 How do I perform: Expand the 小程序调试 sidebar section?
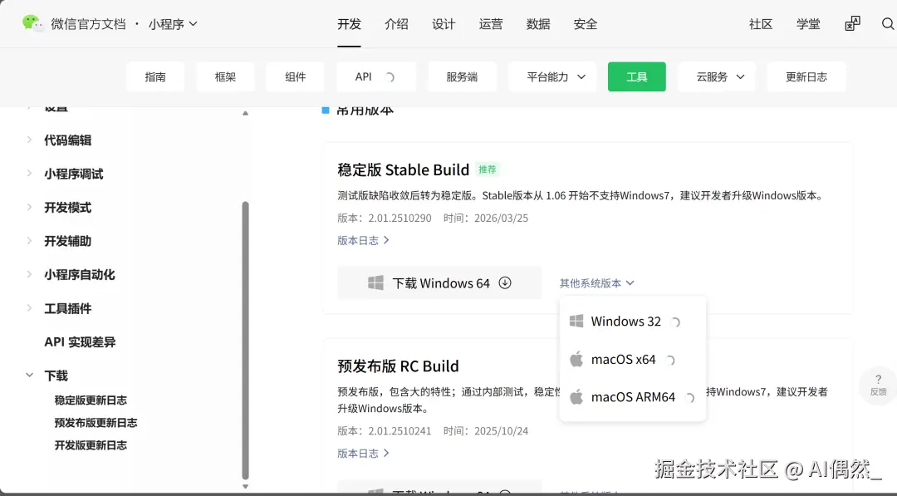click(29, 174)
